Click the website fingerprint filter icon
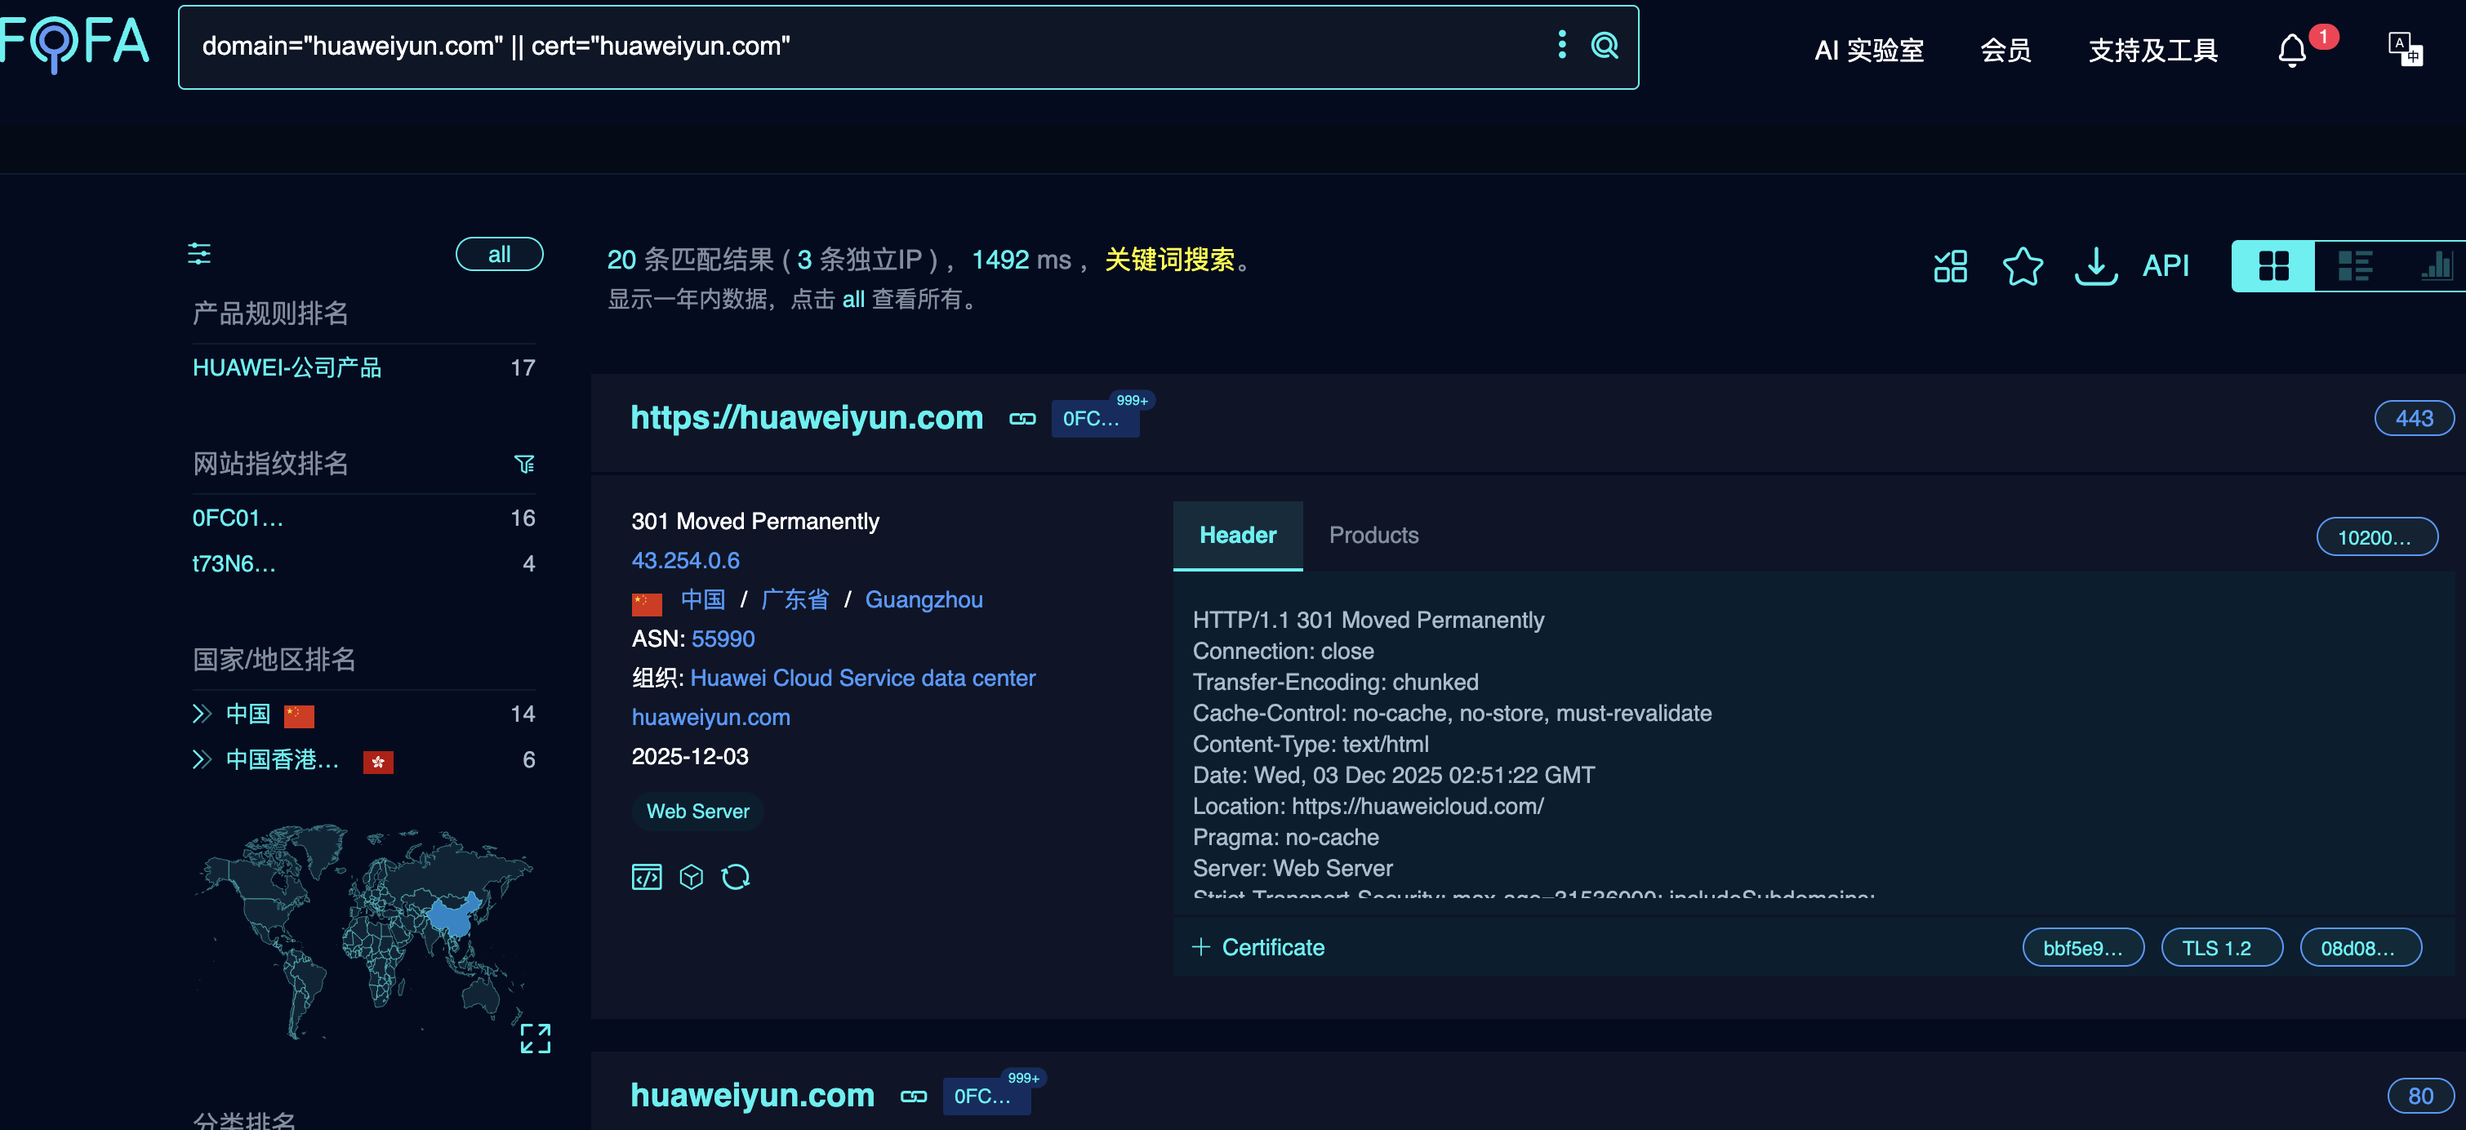 (523, 464)
